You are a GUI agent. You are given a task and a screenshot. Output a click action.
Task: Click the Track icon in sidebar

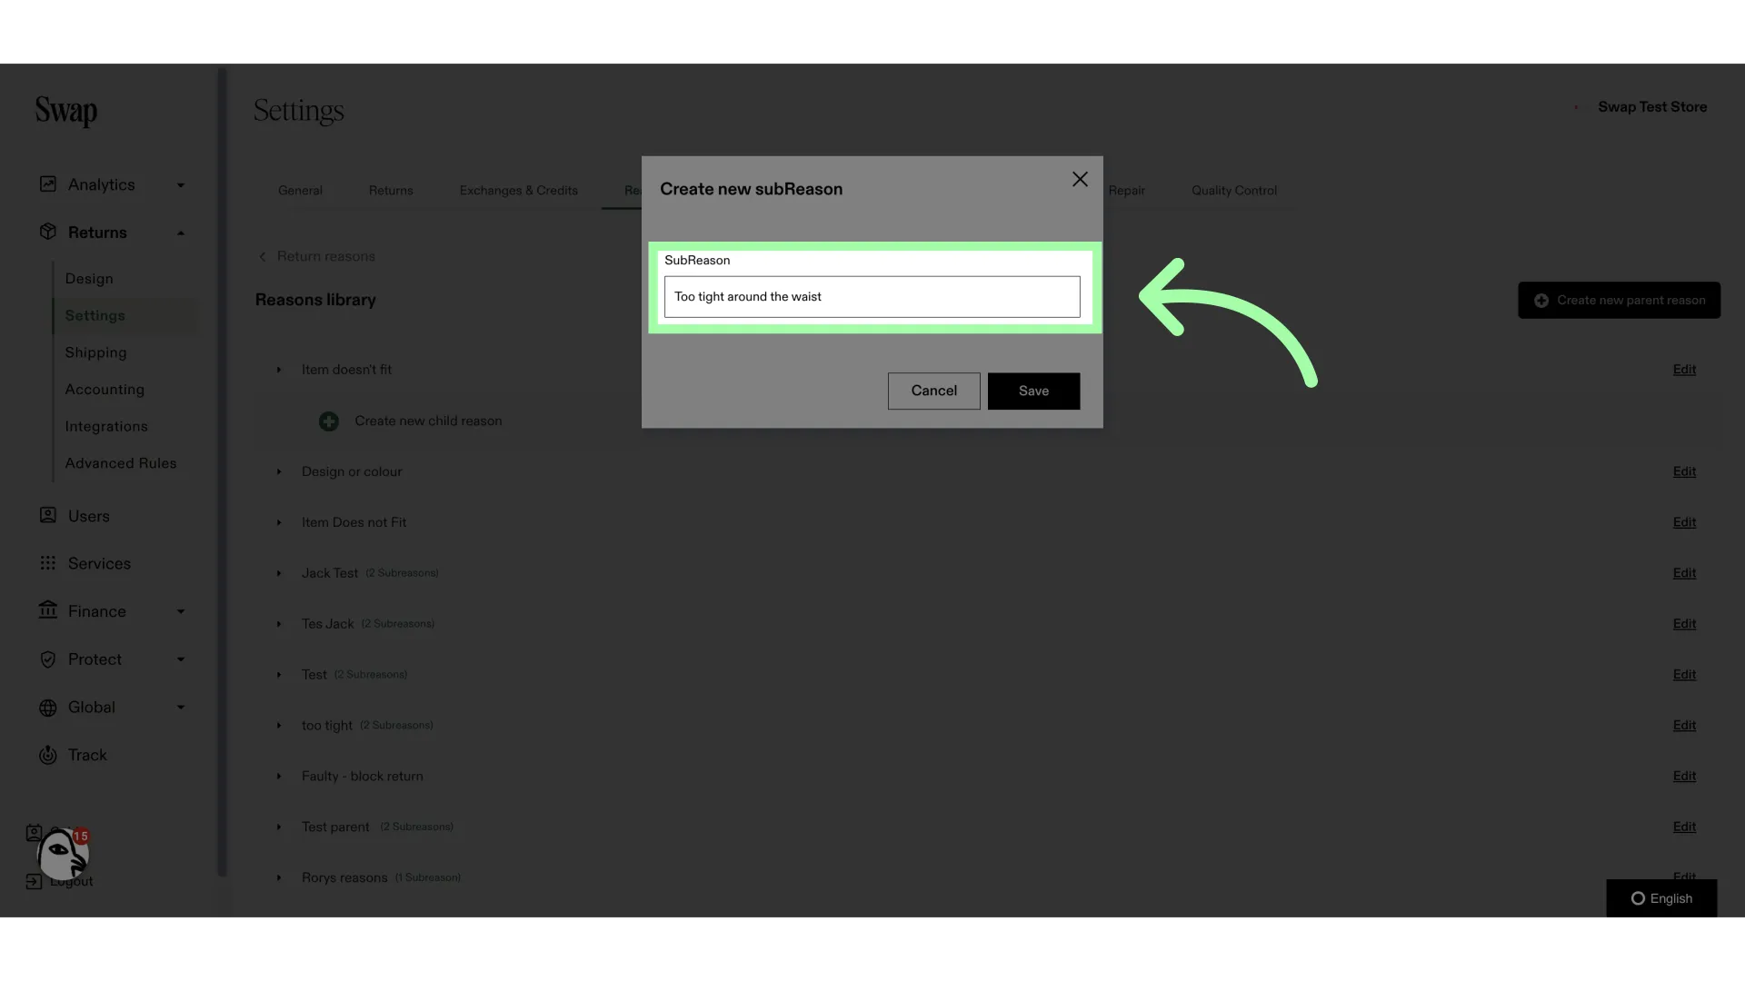click(x=48, y=755)
